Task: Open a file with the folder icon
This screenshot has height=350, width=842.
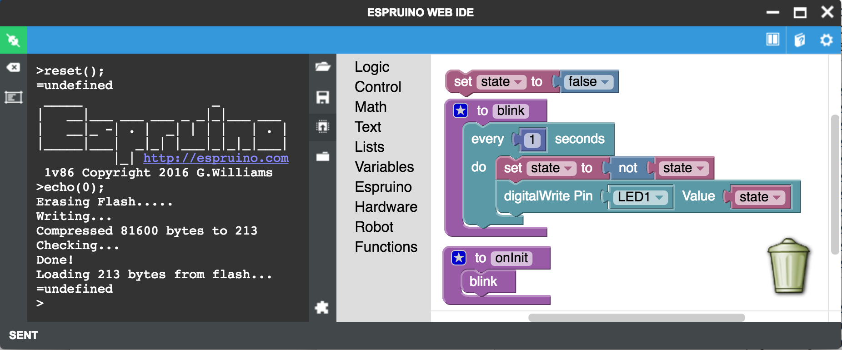Action: pyautogui.click(x=323, y=67)
